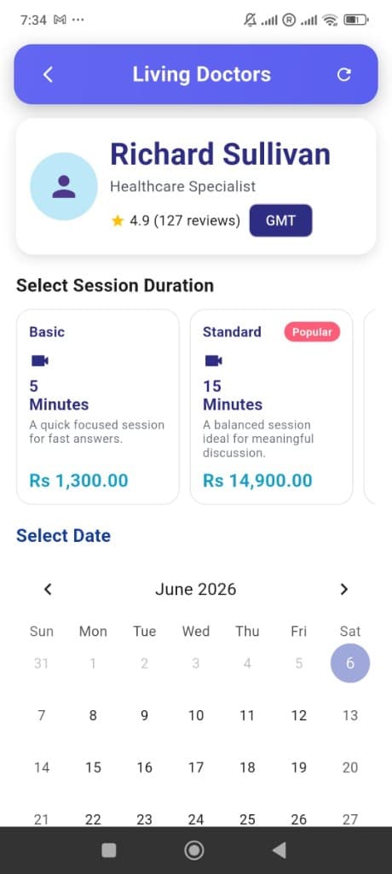Tap the Popular badge on Standard card
The width and height of the screenshot is (392, 874).
tap(312, 332)
